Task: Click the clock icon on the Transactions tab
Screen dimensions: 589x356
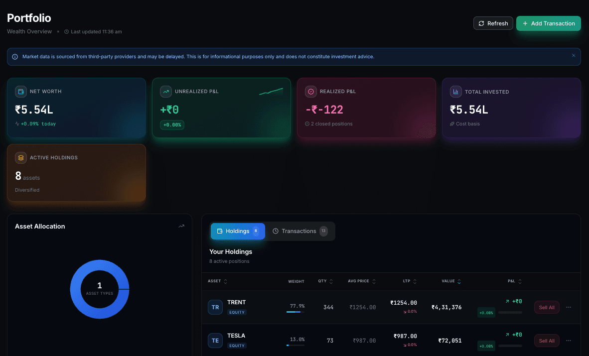Action: click(276, 231)
